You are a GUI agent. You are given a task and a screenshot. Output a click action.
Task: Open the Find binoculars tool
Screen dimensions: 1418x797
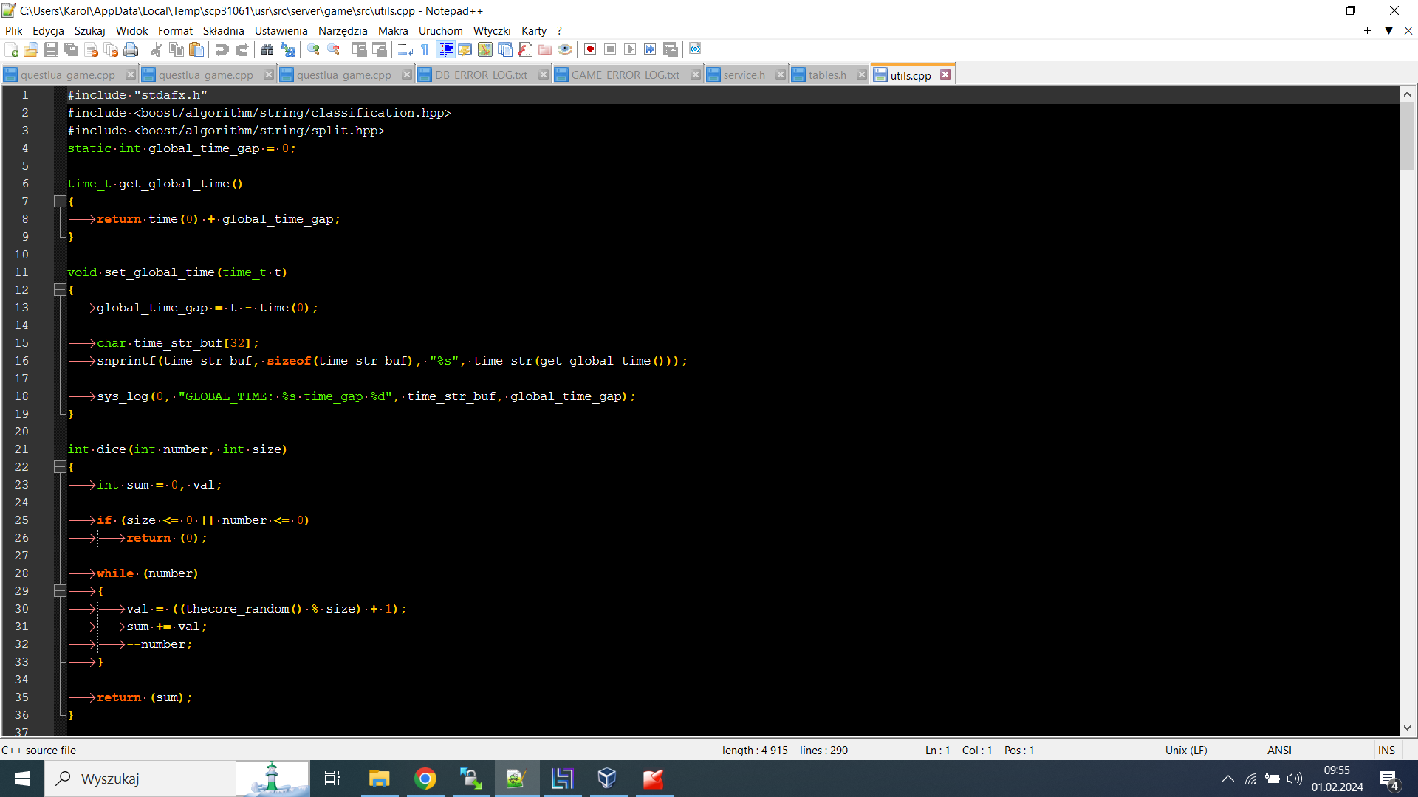tap(267, 49)
